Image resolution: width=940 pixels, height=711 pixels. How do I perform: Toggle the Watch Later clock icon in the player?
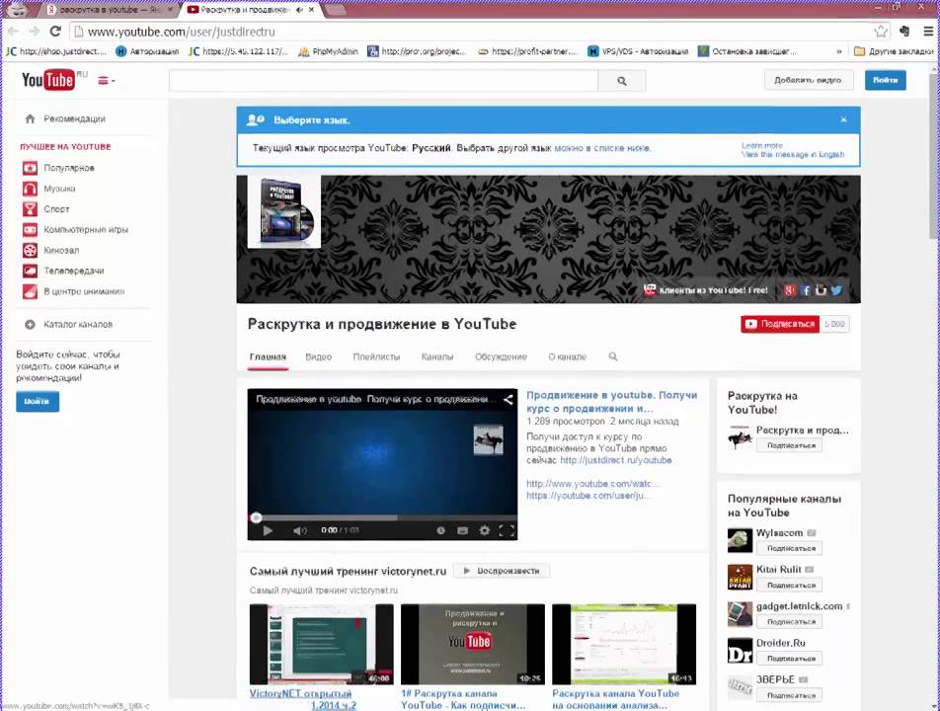440,530
